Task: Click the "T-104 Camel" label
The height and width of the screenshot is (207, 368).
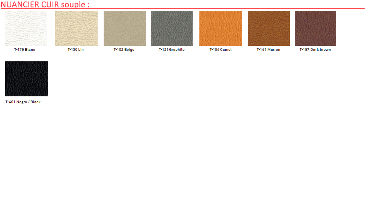Action: click(x=221, y=50)
